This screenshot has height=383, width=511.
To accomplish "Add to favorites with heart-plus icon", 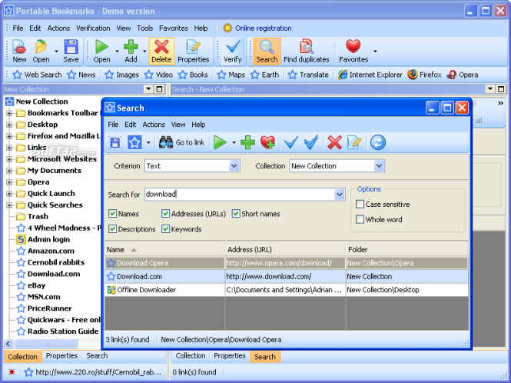I will [x=268, y=142].
